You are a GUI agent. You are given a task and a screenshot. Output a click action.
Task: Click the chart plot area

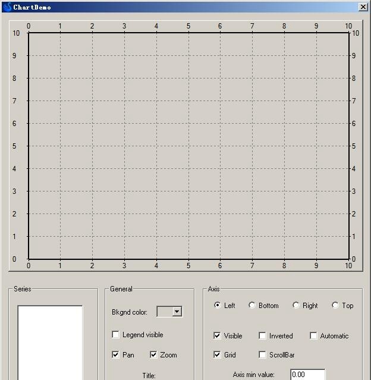tap(188, 146)
